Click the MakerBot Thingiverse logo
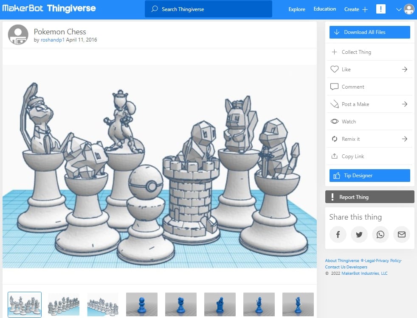The image size is (417, 318). 49,8
